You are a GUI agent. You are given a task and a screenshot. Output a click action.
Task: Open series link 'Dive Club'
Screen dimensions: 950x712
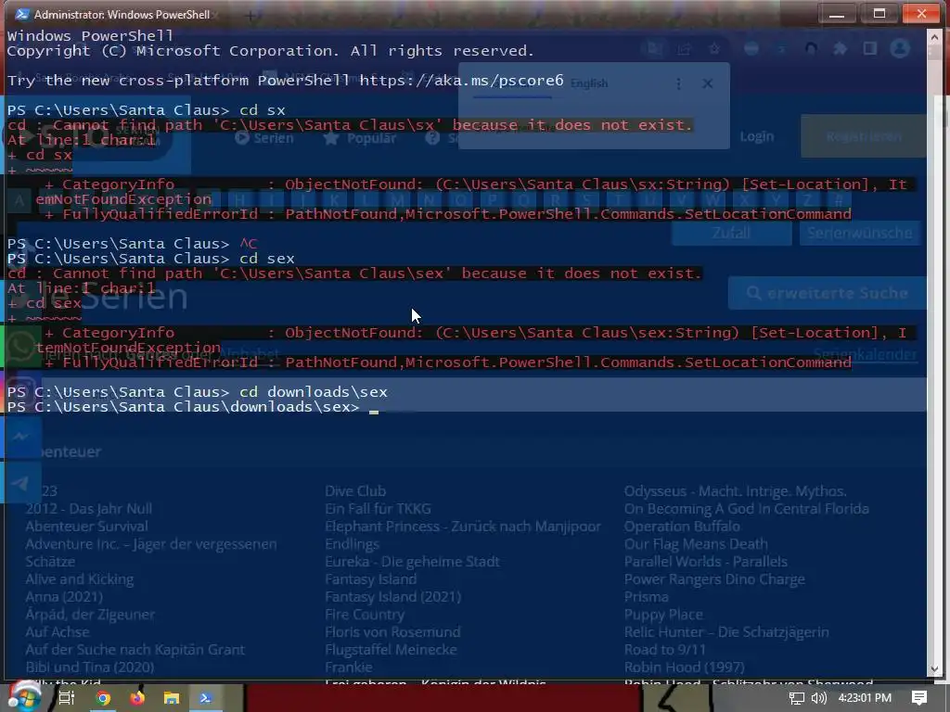click(x=355, y=491)
